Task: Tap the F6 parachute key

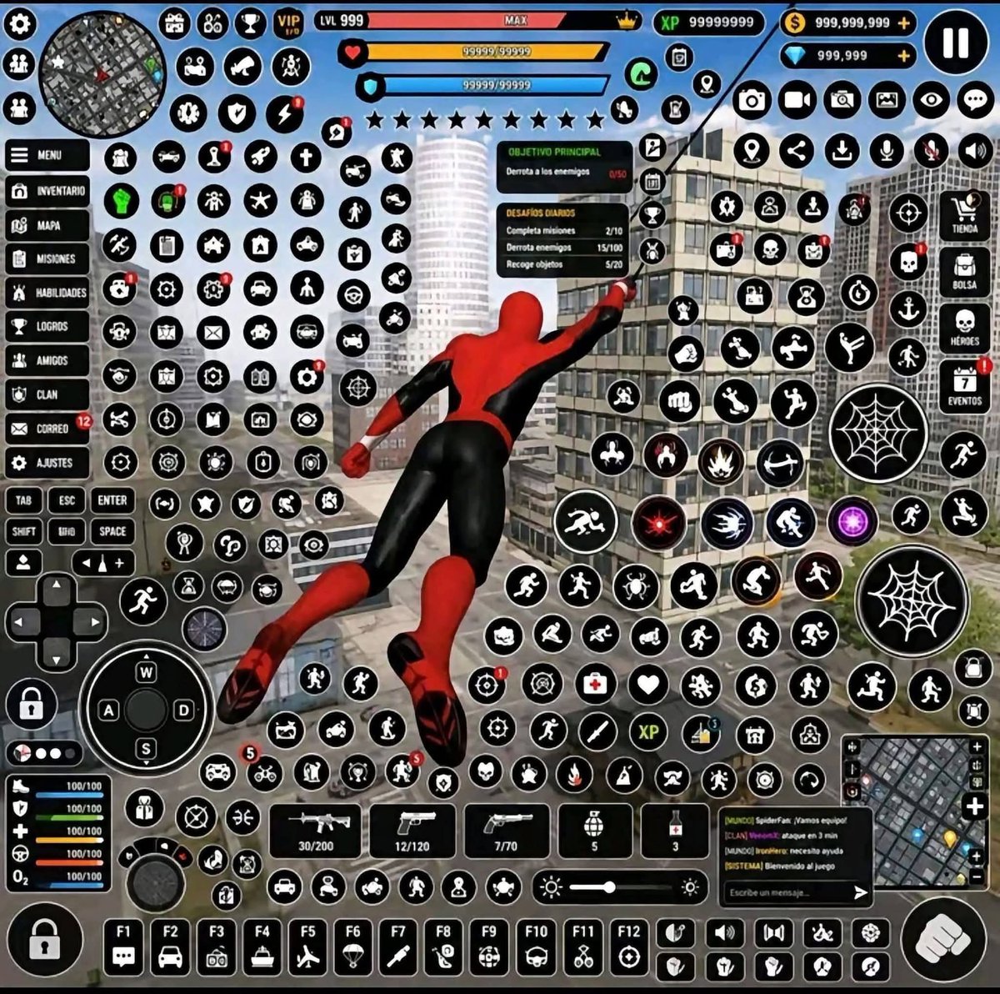Action: tap(353, 946)
